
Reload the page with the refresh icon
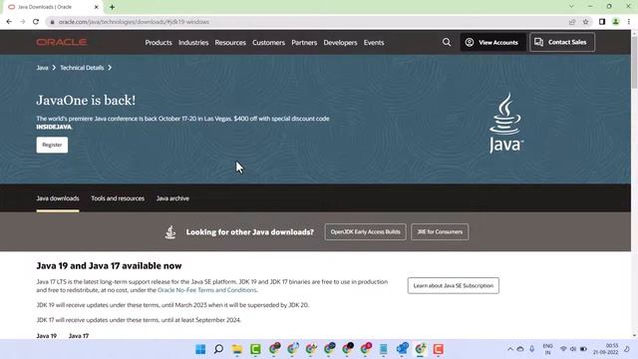click(x=36, y=22)
